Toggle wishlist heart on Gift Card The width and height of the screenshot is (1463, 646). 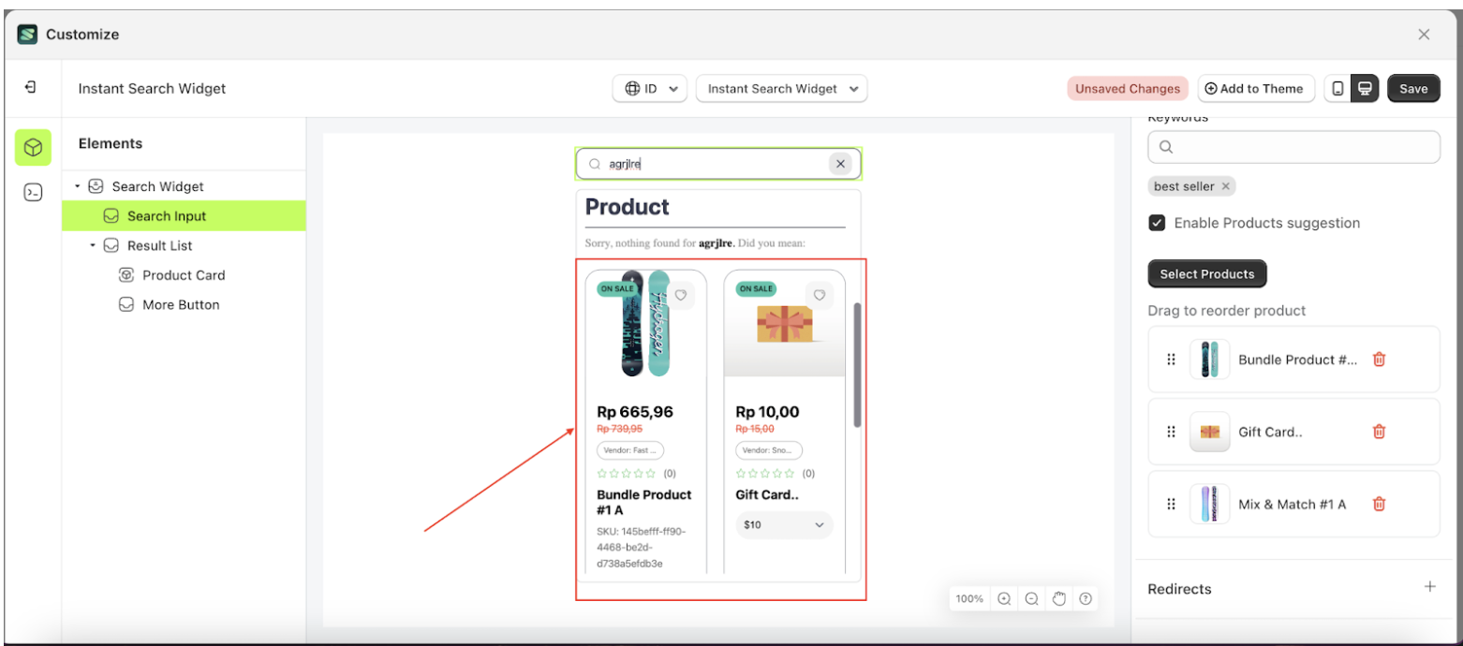820,295
